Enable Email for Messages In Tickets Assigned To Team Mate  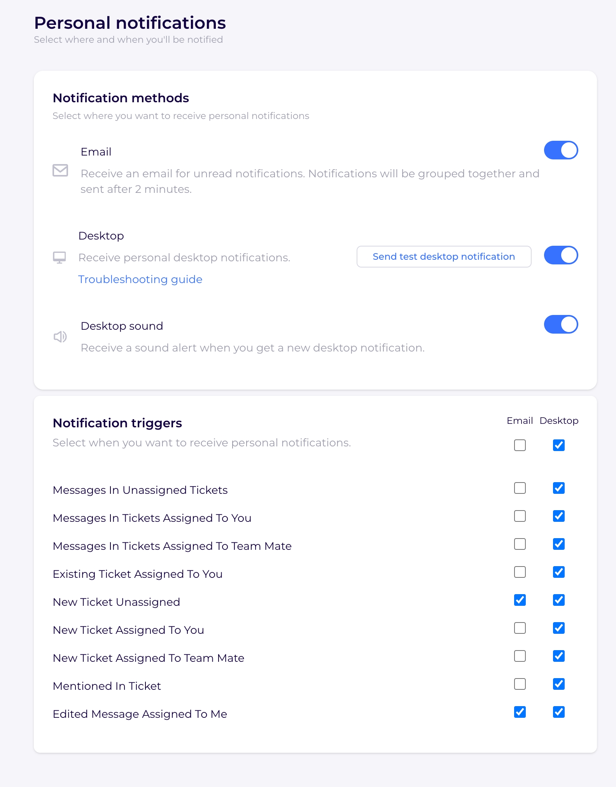(x=520, y=544)
